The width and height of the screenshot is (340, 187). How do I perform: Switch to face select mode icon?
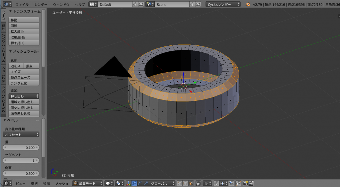coord(191,183)
